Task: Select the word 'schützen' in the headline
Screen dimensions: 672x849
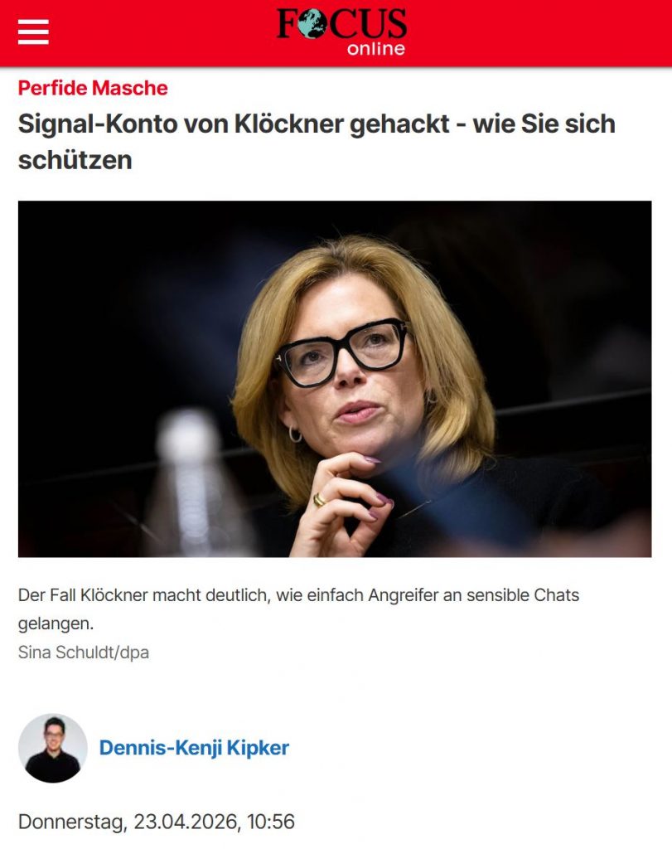Action: pos(75,160)
